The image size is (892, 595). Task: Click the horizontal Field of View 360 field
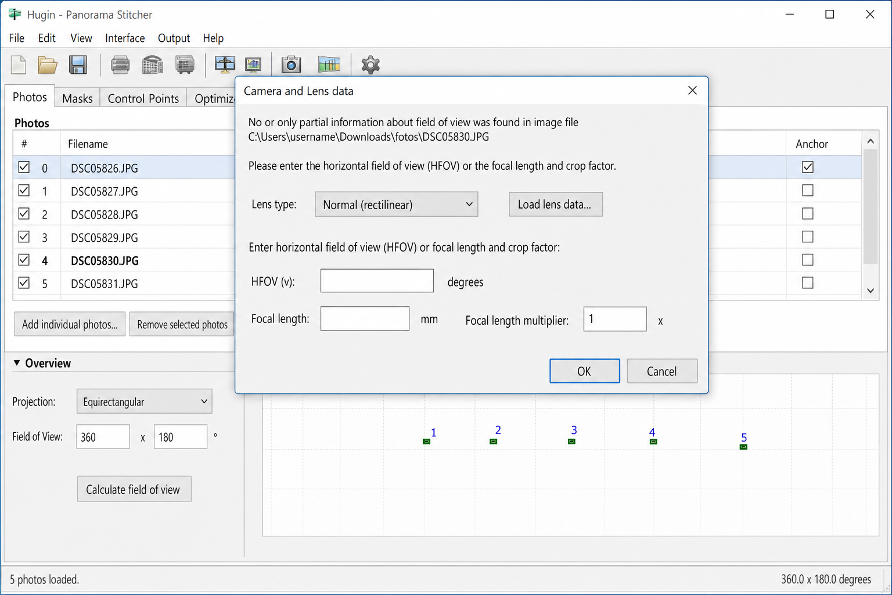click(x=103, y=436)
